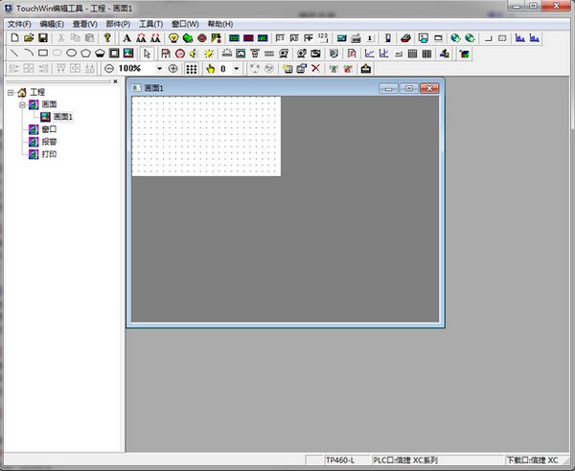Select the Ellipse drawing tool
Screen dimensions: 575x471
[x=71, y=53]
